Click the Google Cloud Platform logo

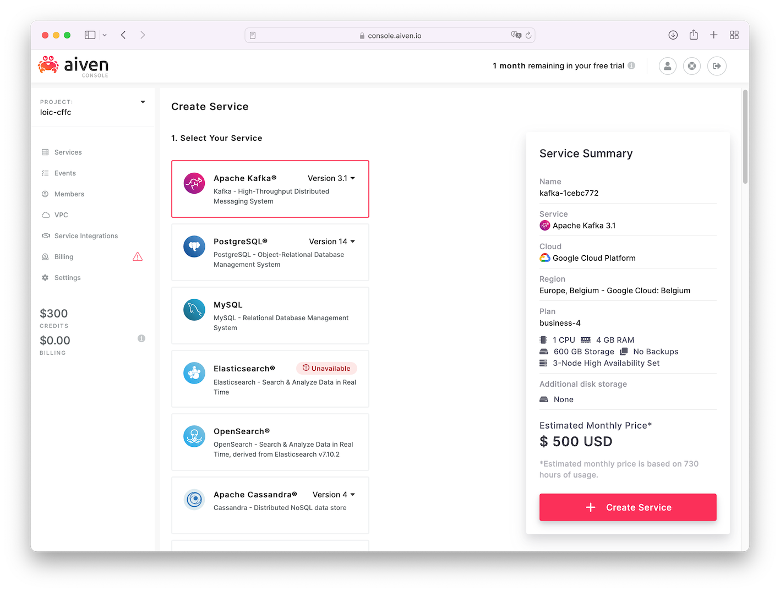tap(545, 258)
